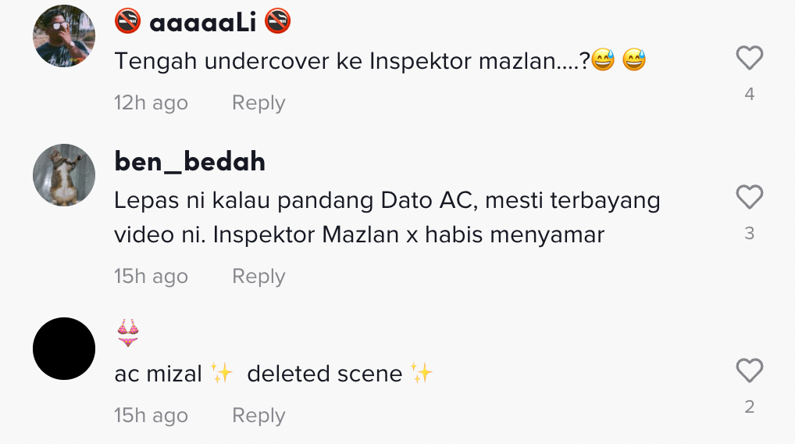Like the 'ac mizal deleted scene' comment
This screenshot has width=795, height=444.
coord(749,371)
